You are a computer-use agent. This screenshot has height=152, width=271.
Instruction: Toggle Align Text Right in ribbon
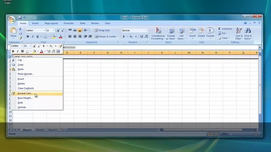point(80,37)
